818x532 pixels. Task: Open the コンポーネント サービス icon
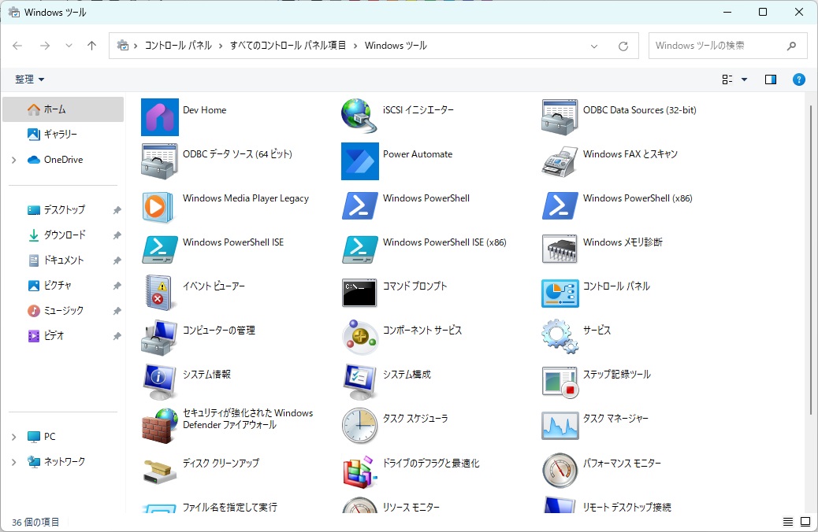(x=360, y=337)
